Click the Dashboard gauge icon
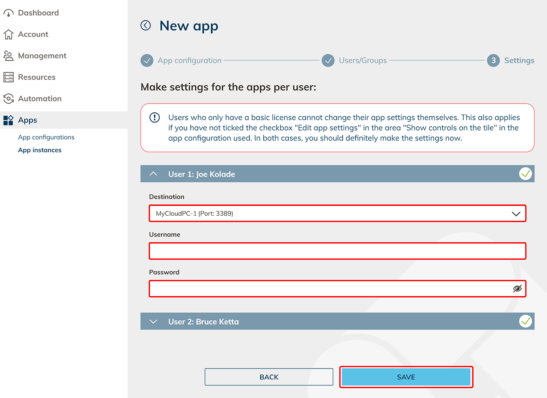This screenshot has height=398, width=547. [8, 13]
